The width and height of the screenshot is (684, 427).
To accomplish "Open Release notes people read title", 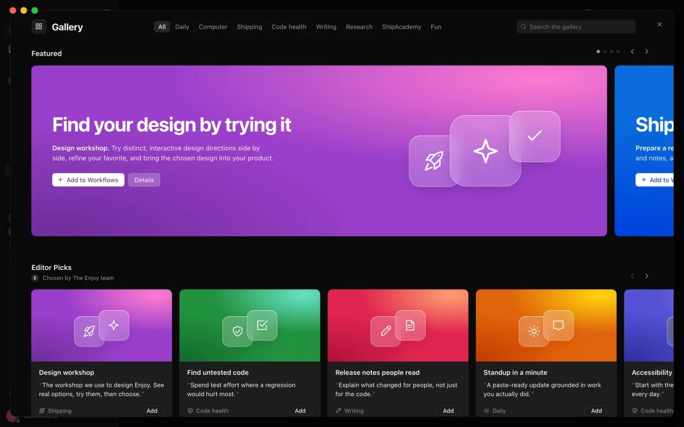I will pyautogui.click(x=377, y=372).
